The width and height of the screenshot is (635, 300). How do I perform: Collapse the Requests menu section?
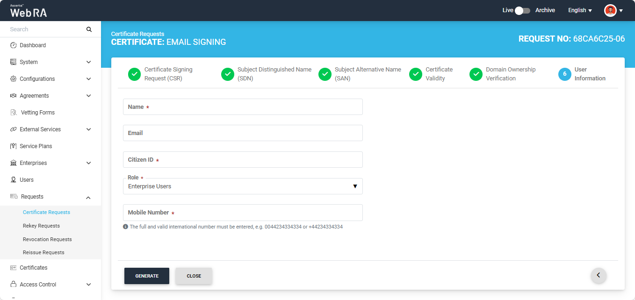pos(88,197)
